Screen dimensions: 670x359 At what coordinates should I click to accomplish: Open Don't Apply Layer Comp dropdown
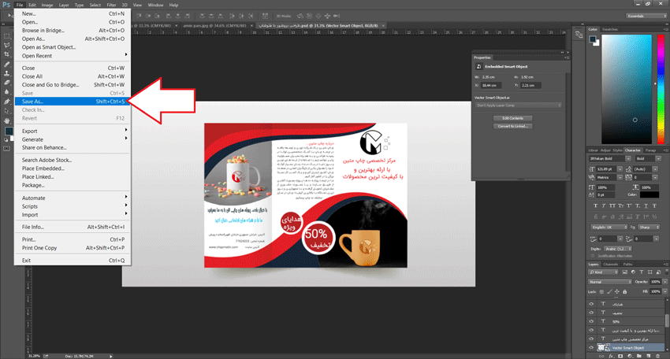point(519,105)
